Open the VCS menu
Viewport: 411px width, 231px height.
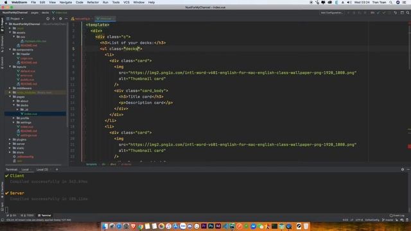127,3
